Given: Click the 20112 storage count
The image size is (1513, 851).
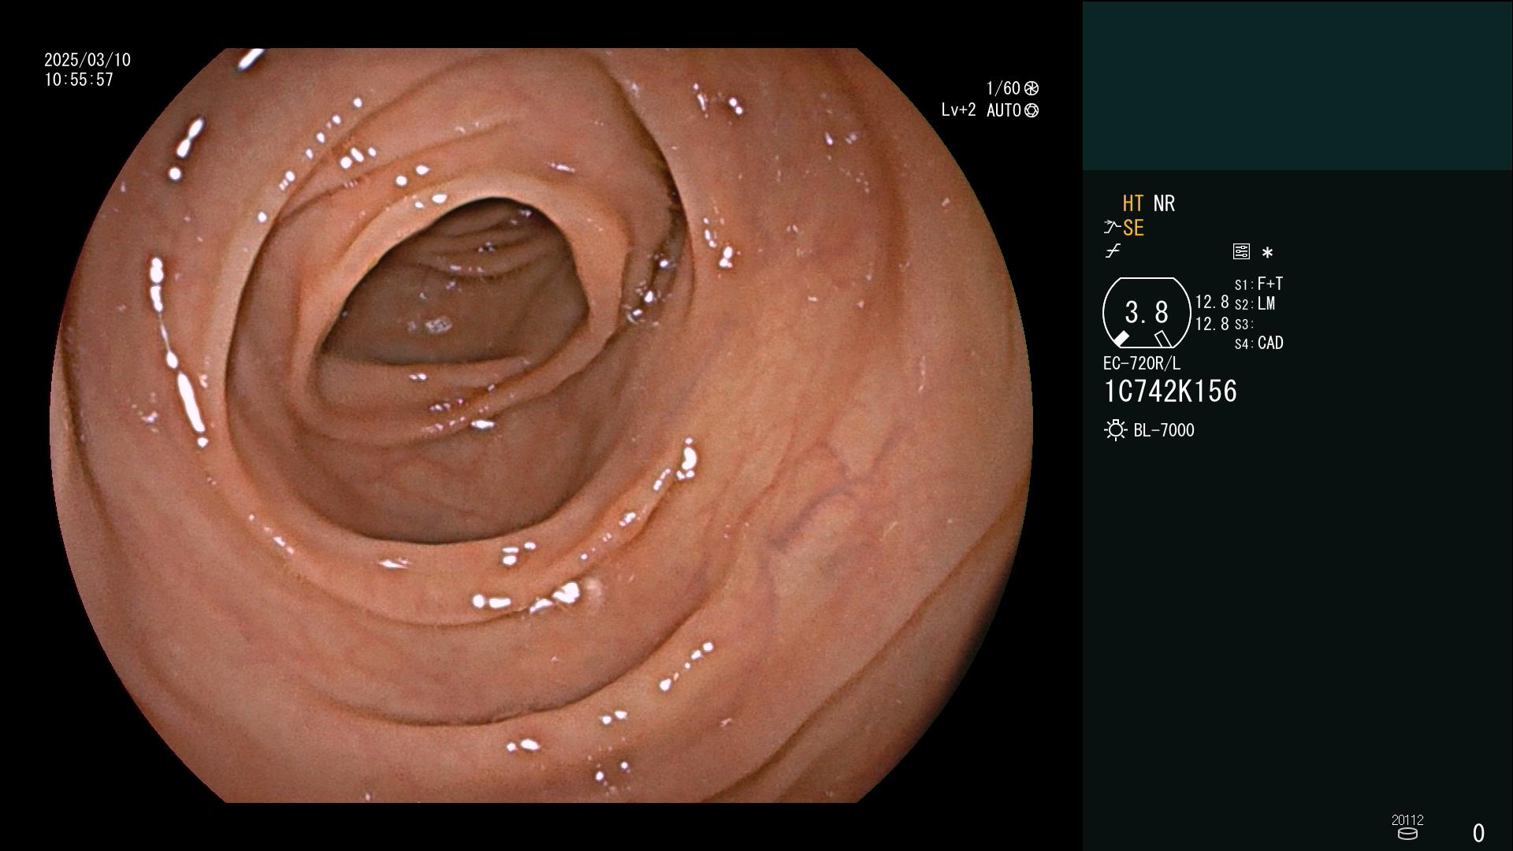Looking at the screenshot, I should 1407,819.
